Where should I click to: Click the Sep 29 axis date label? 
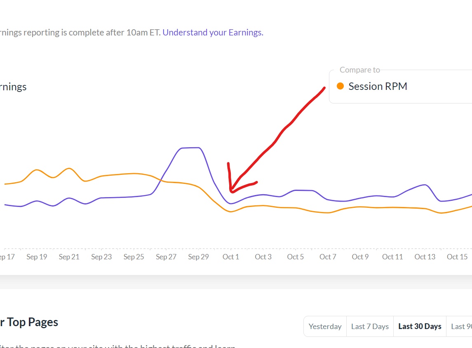[198, 257]
